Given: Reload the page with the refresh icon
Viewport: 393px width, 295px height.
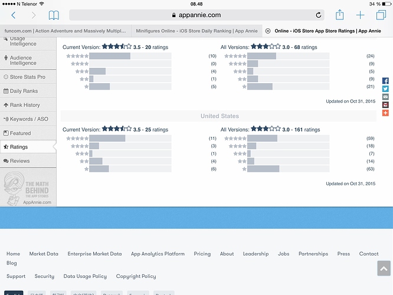Looking at the screenshot, I should pos(319,15).
